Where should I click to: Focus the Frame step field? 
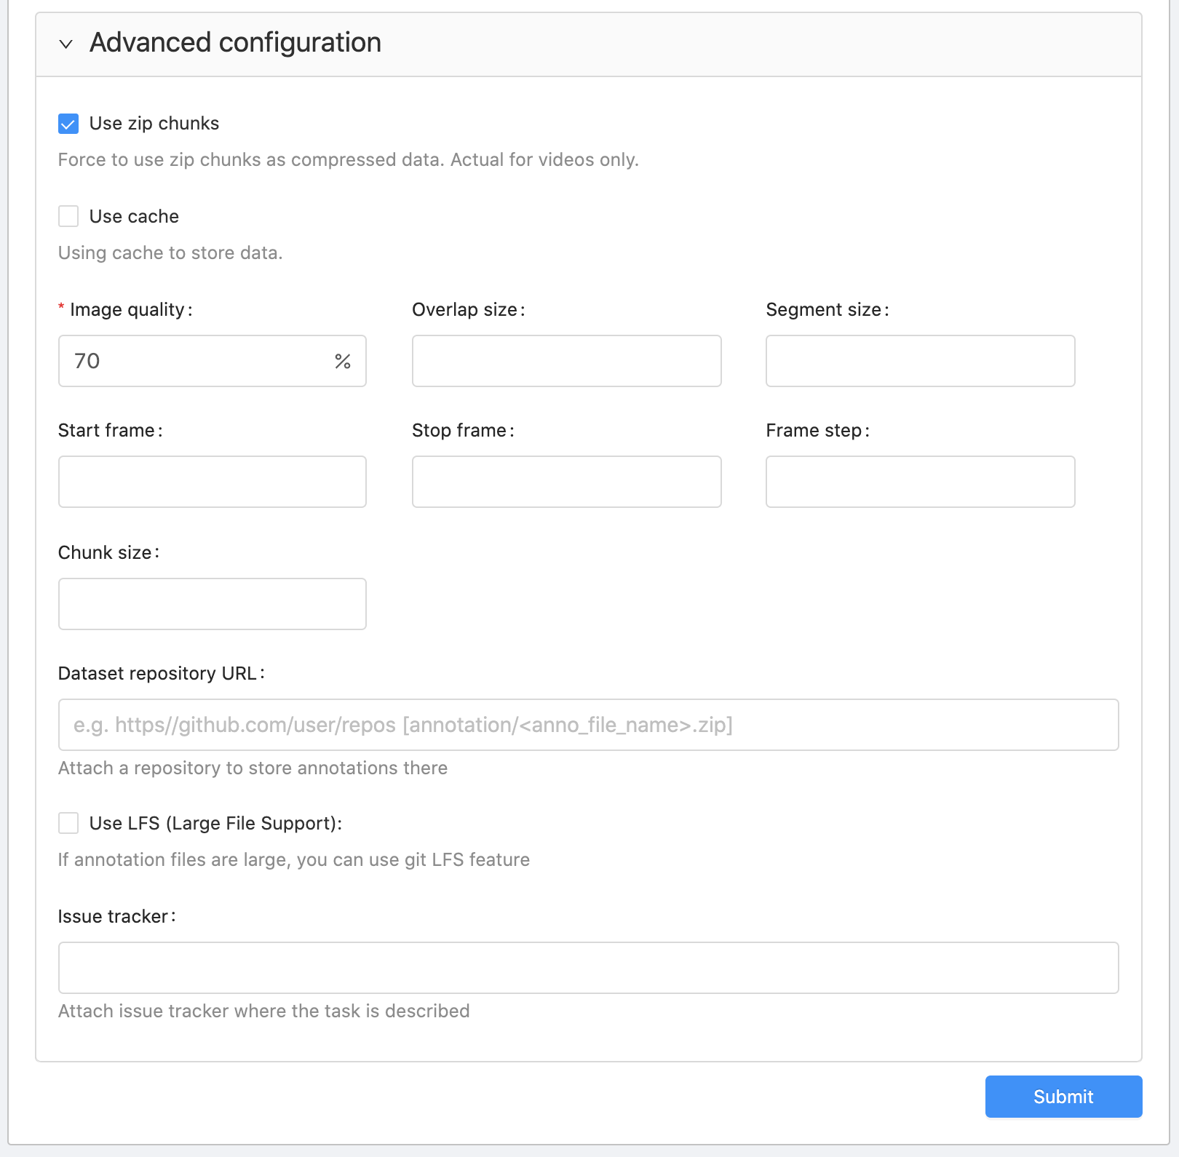[x=920, y=482]
